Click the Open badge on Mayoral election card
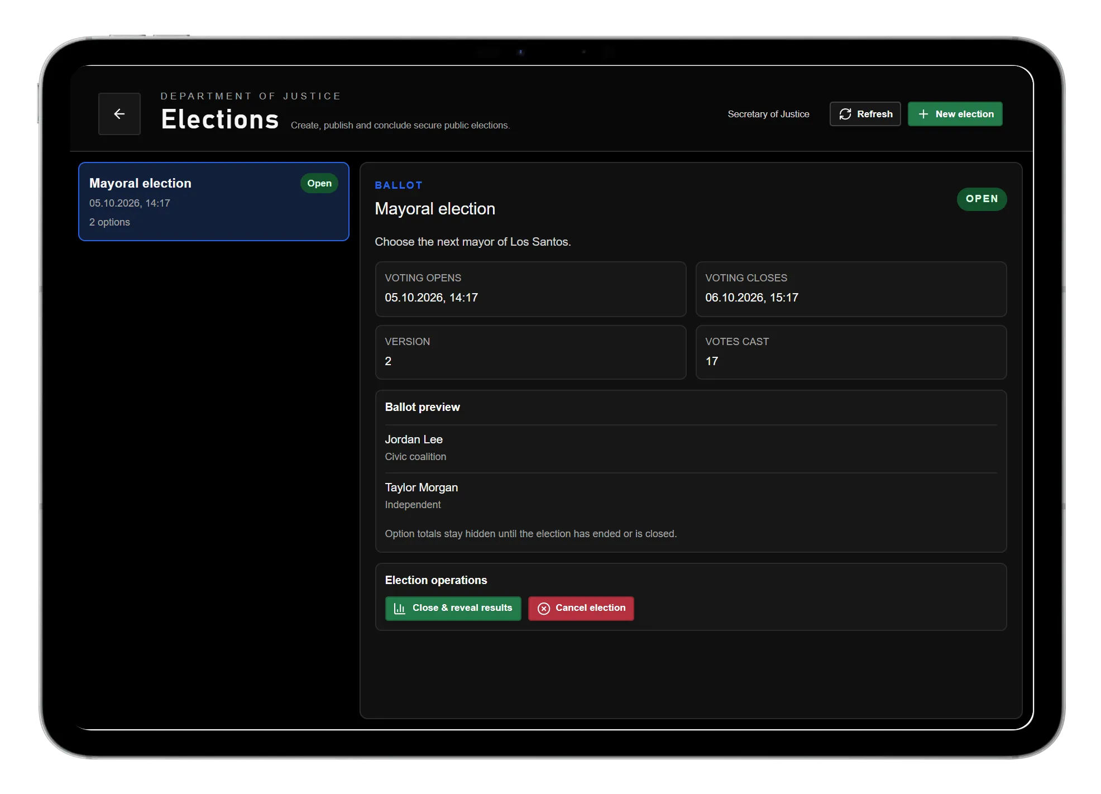Viewport: 1101px width, 794px height. 319,183
